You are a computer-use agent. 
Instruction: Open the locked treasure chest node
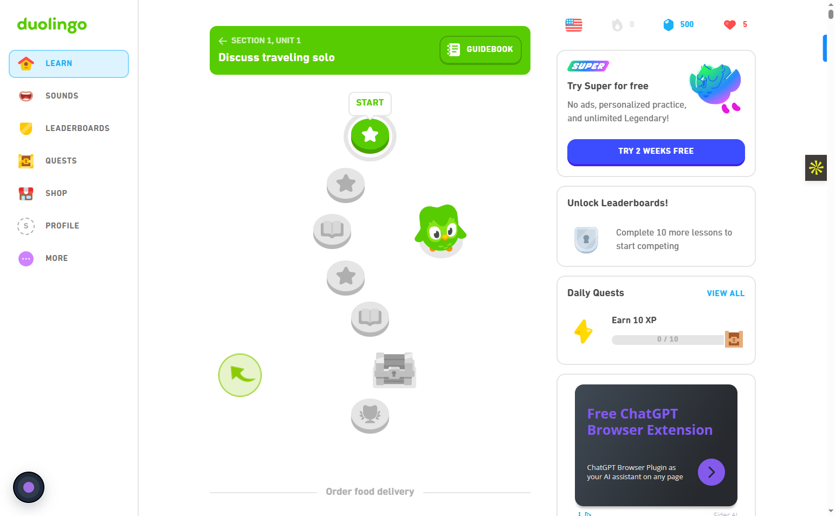tap(394, 370)
